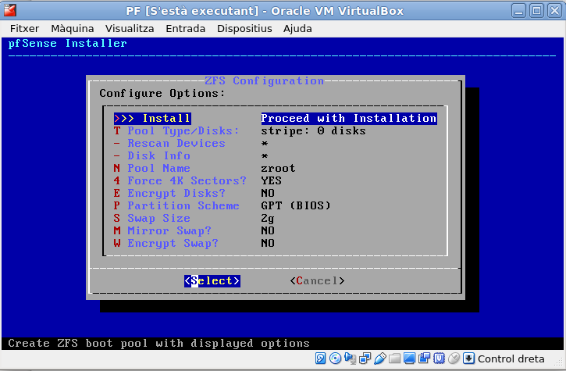Click the network adapters status icon
Image resolution: width=566 pixels, height=371 pixels.
click(365, 359)
